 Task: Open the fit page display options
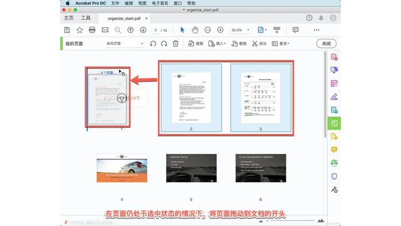pyautogui.click(x=262, y=30)
